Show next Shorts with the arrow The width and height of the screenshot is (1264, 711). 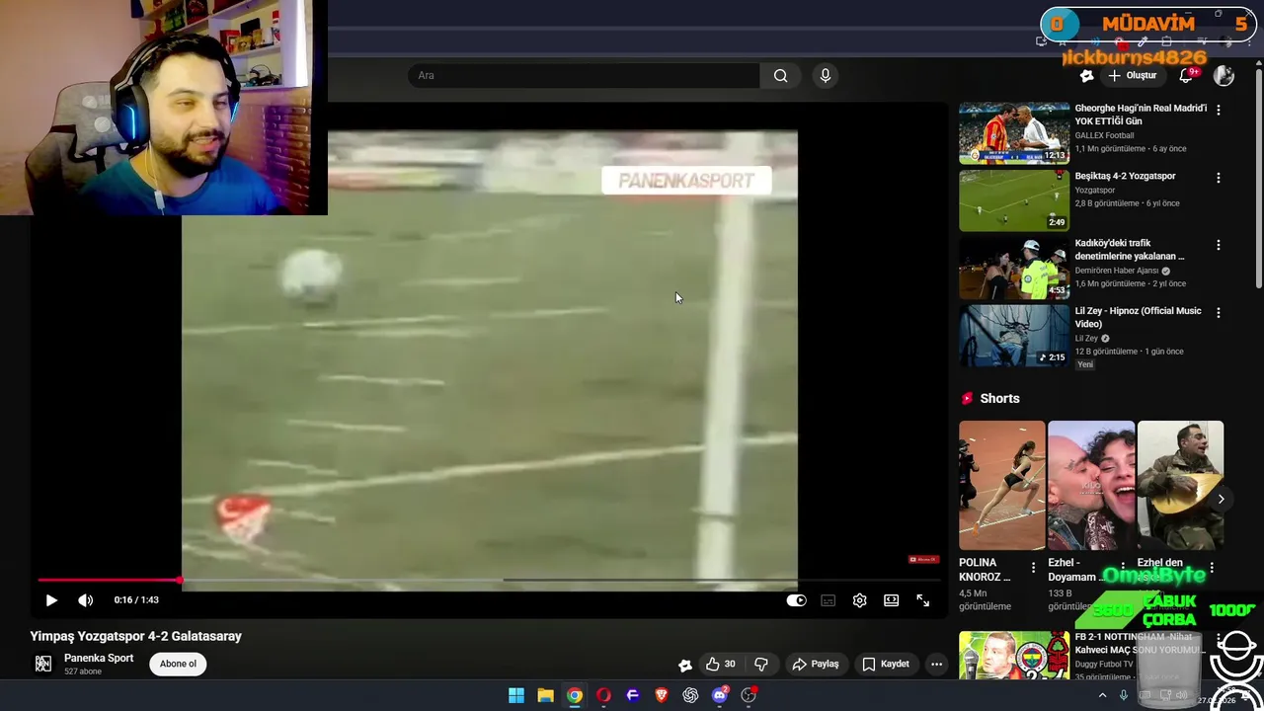pyautogui.click(x=1221, y=499)
